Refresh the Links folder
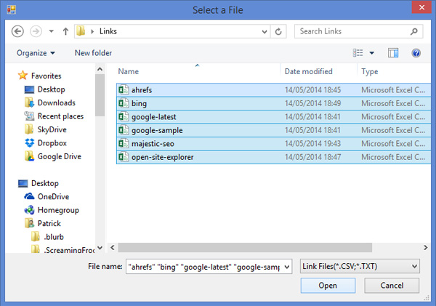Image resolution: width=436 pixels, height=306 pixels. 278,31
